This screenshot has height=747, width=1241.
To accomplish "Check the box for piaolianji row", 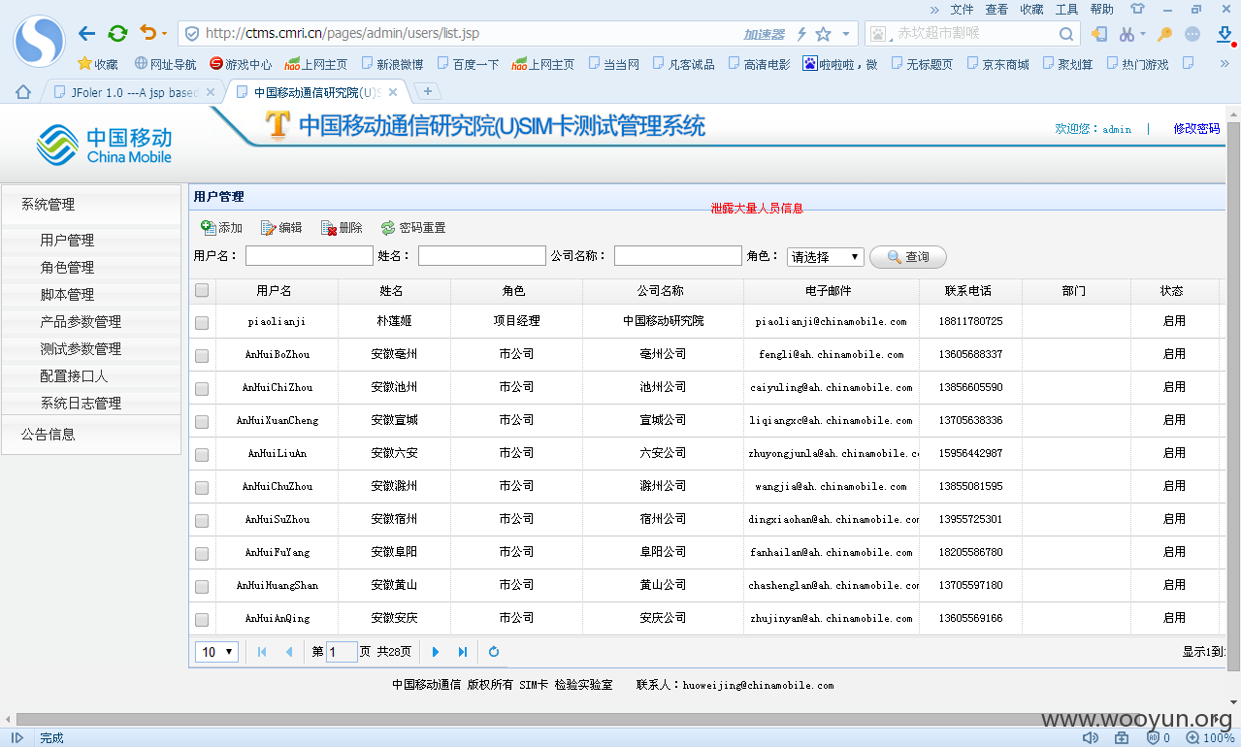I will (202, 323).
